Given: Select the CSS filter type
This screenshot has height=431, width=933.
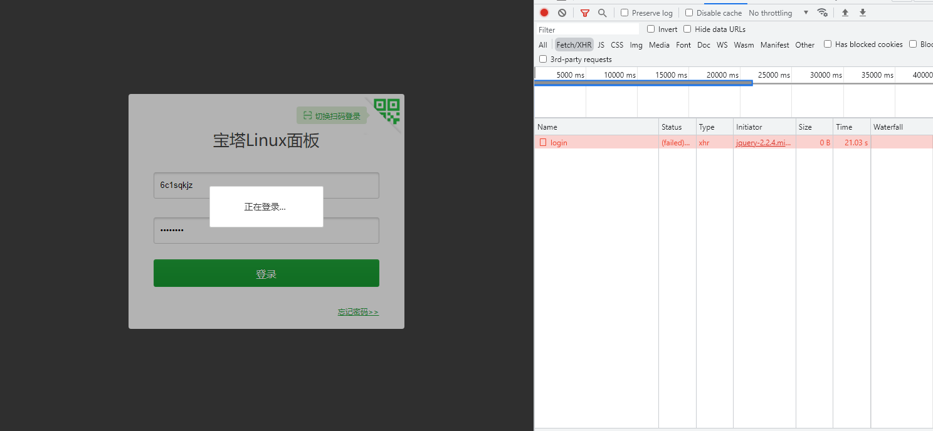Looking at the screenshot, I should (617, 45).
